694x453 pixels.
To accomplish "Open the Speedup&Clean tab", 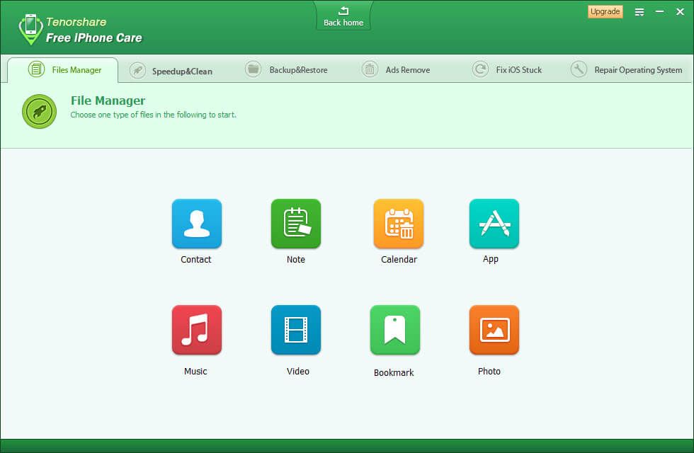I will coord(171,71).
